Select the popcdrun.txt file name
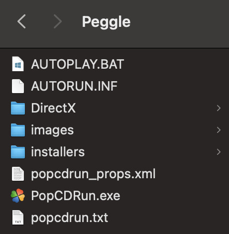 pyautogui.click(x=70, y=218)
